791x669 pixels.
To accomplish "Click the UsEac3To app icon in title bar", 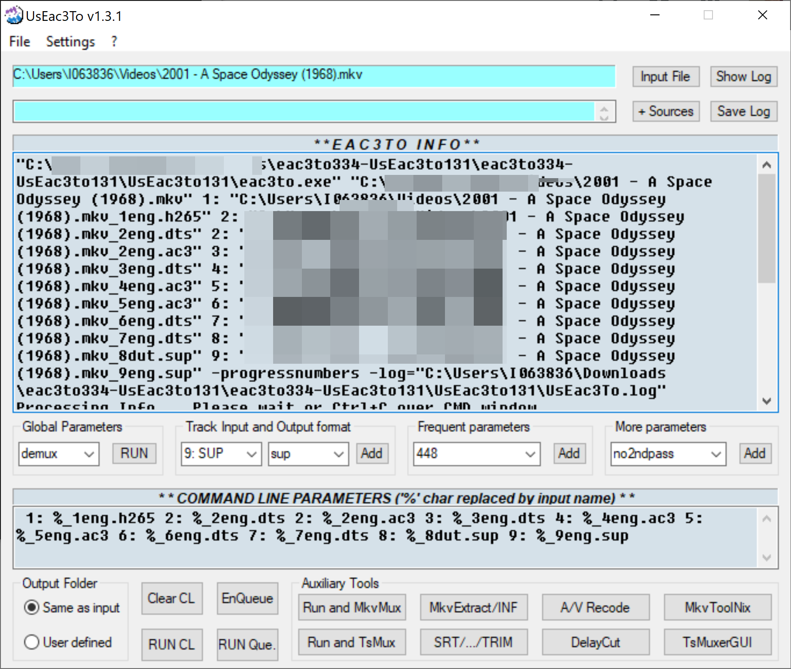I will click(13, 15).
